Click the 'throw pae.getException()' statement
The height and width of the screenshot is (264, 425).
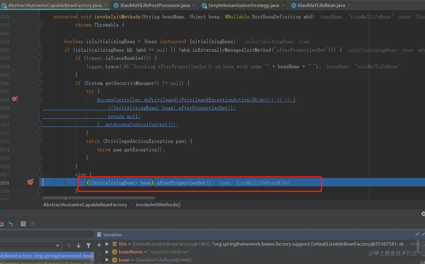point(131,150)
